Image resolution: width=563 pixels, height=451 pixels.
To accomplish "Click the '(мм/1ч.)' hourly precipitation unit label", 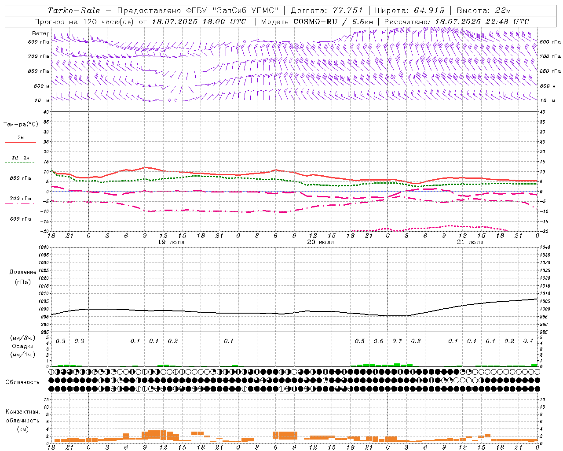I will click(23, 355).
